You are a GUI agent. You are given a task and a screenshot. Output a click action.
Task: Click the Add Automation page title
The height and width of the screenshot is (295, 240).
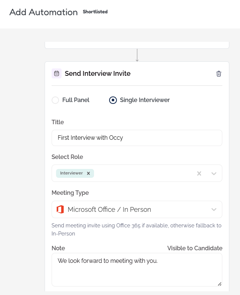[x=44, y=12]
